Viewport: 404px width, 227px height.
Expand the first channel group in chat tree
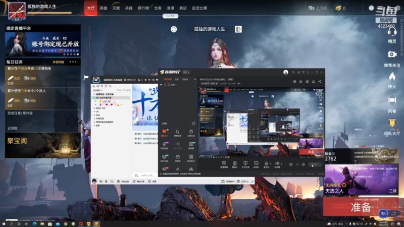pyautogui.click(x=94, y=94)
